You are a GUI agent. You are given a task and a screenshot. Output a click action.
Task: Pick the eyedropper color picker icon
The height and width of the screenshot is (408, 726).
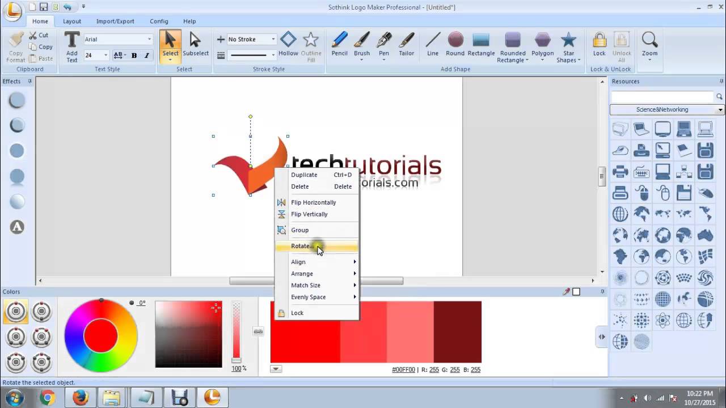pos(566,292)
